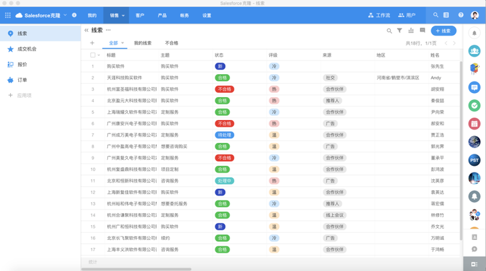
Task: Open the gray bell avatar in right rail
Action: click(475, 196)
